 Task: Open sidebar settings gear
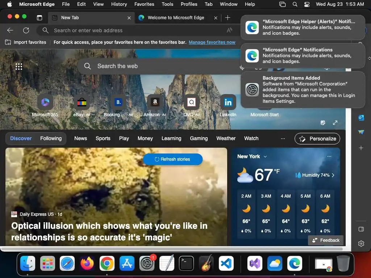point(361,244)
